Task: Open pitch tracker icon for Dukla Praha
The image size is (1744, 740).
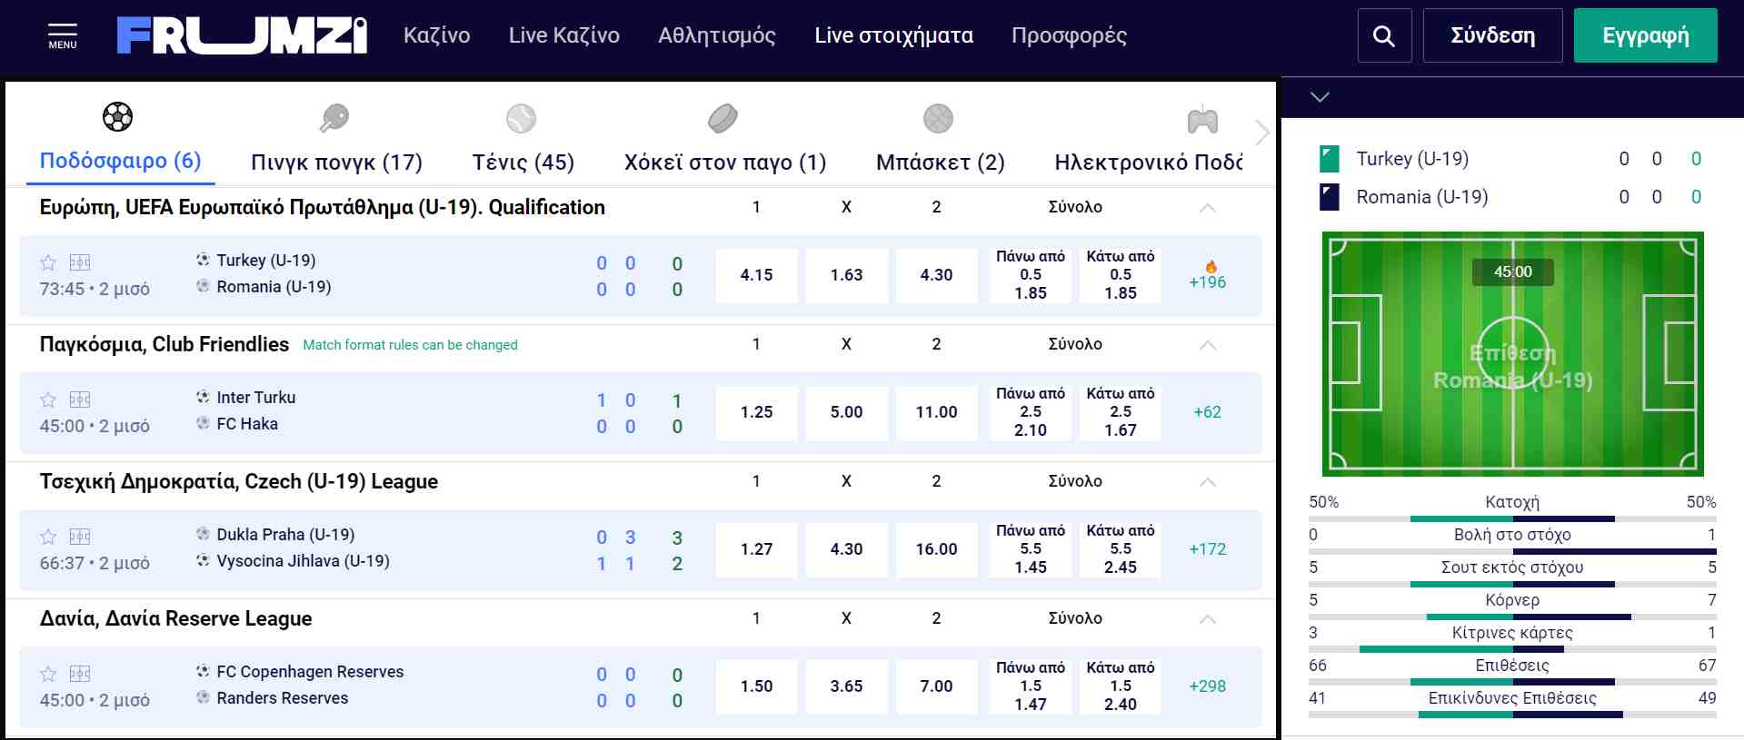Action: (x=80, y=537)
